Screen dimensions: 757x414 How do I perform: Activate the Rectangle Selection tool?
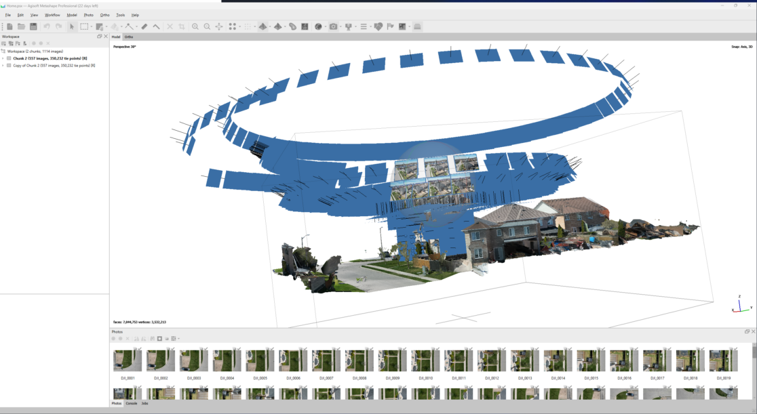click(83, 26)
